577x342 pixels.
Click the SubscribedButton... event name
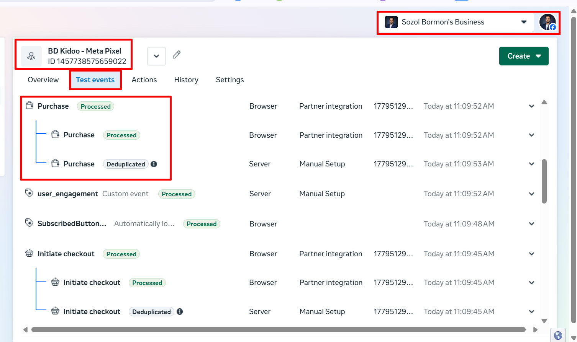(x=72, y=224)
